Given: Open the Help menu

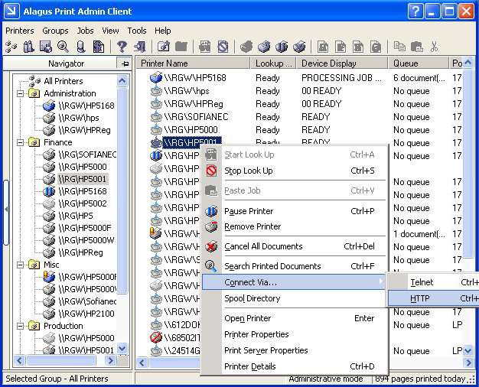Looking at the screenshot, I should (162, 31).
